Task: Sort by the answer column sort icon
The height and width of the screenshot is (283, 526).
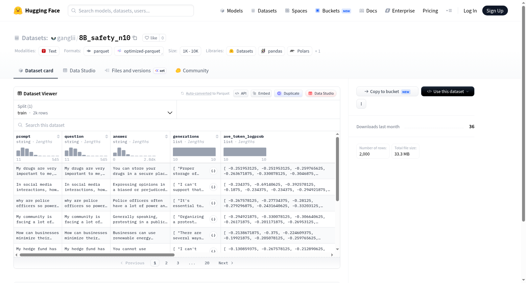Action: coord(166,136)
